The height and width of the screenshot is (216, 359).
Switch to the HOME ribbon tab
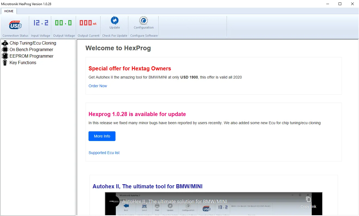coord(9,11)
